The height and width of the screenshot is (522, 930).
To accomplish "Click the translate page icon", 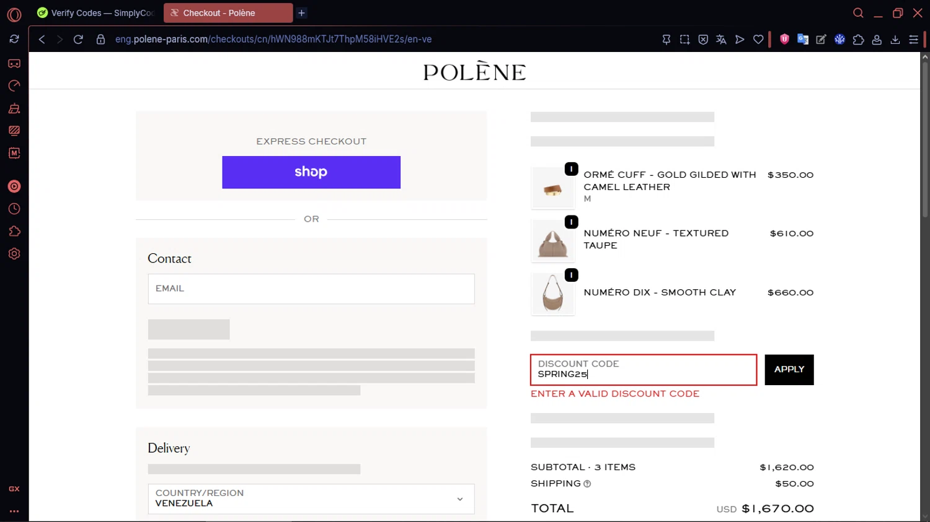I will coord(721,39).
